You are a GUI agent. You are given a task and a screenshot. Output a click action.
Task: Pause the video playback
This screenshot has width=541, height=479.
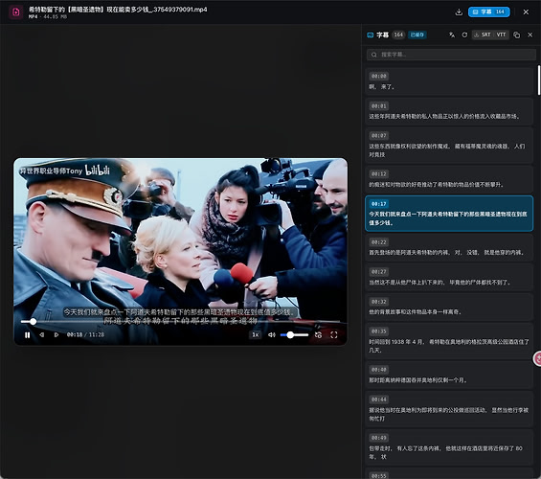point(27,334)
